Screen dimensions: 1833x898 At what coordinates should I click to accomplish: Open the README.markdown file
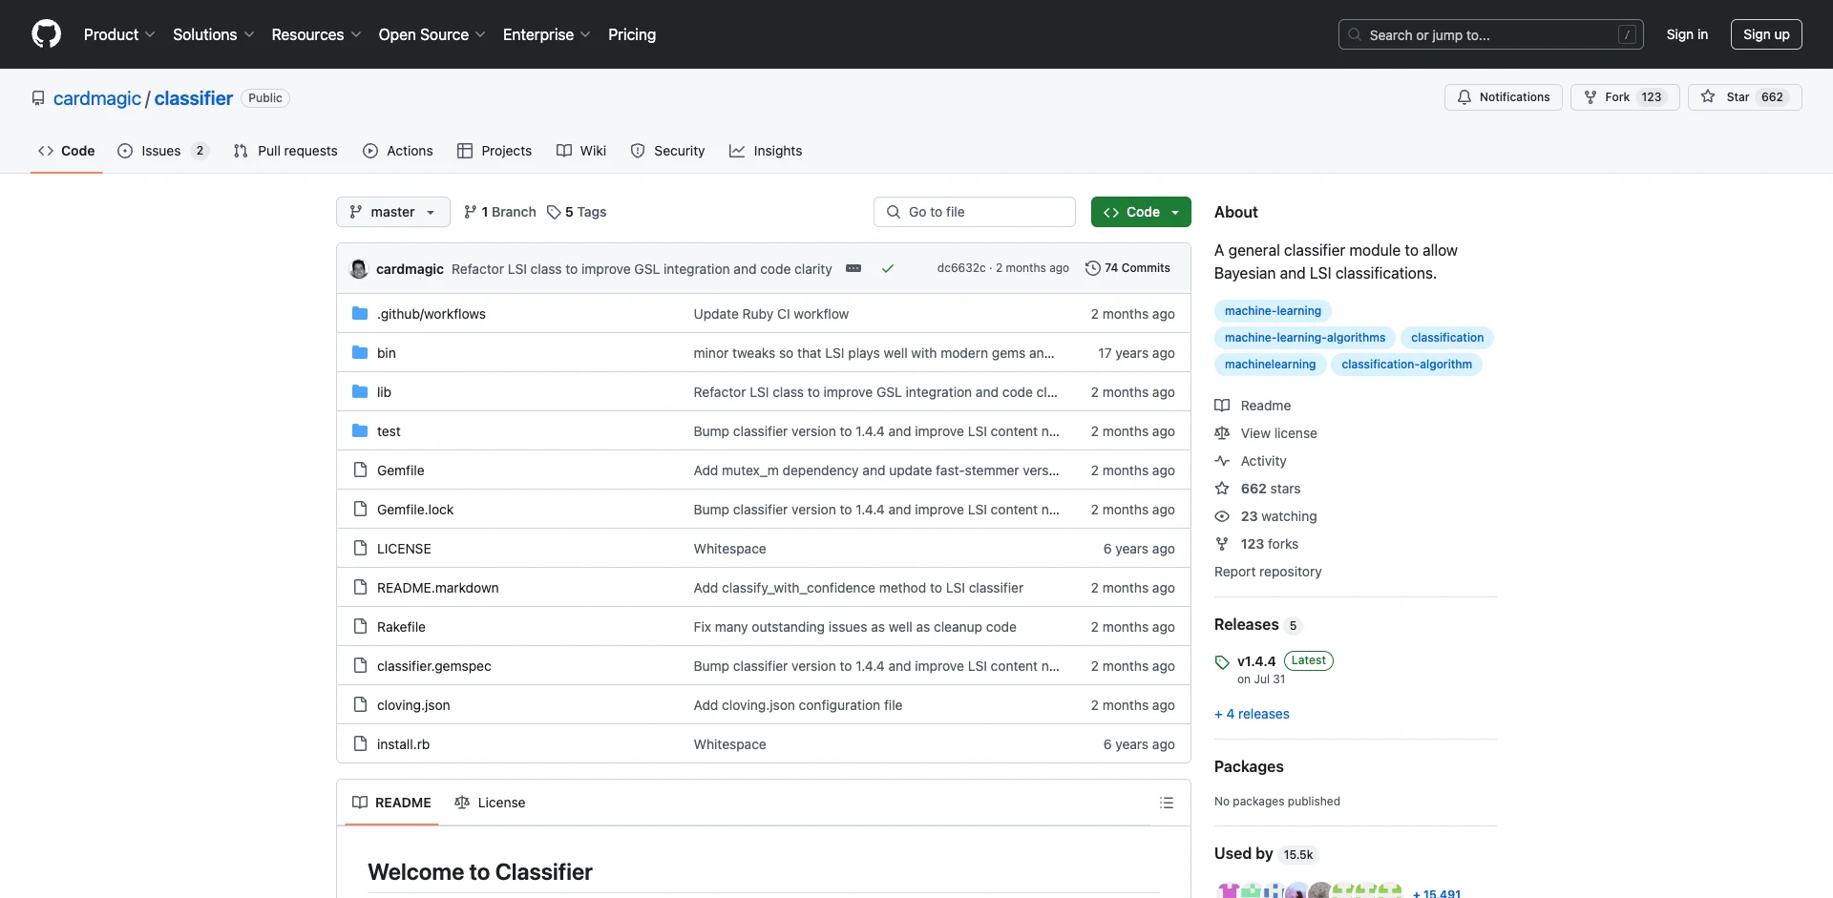438,588
